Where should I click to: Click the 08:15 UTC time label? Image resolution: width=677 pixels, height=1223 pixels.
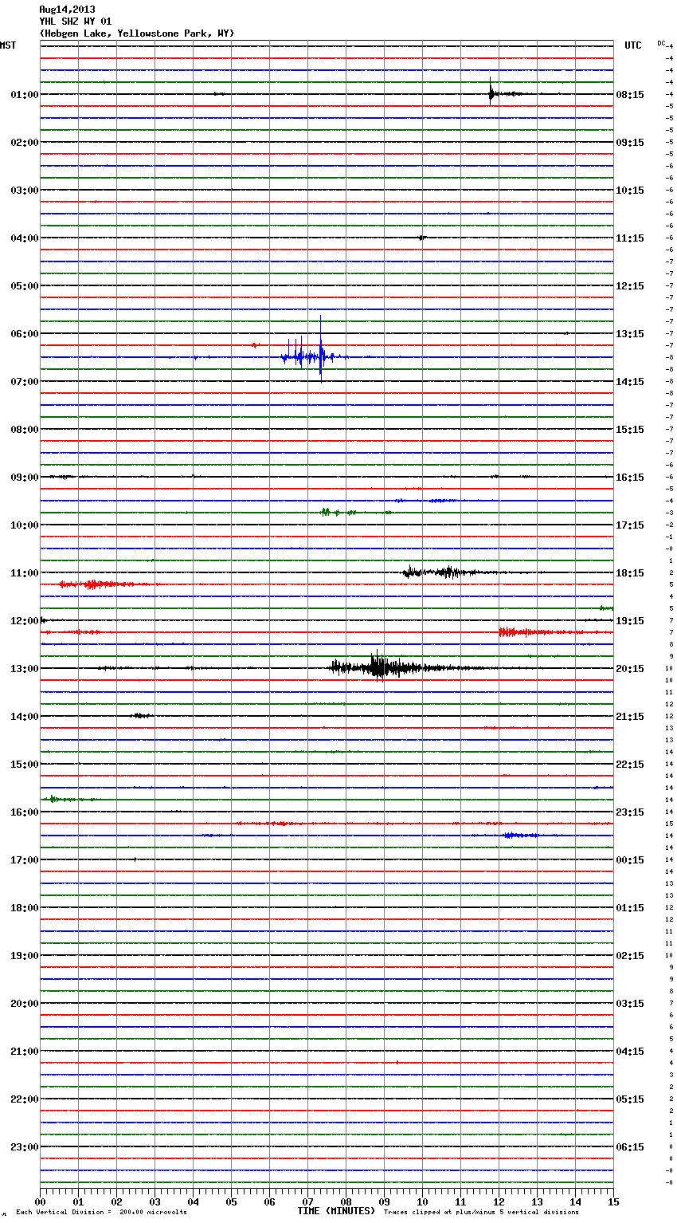pos(630,95)
